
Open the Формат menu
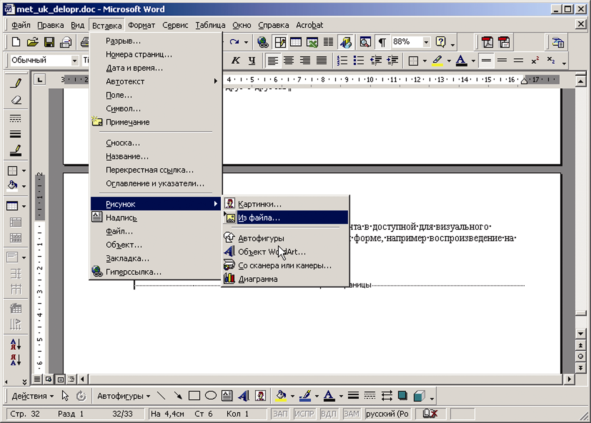pyautogui.click(x=141, y=25)
